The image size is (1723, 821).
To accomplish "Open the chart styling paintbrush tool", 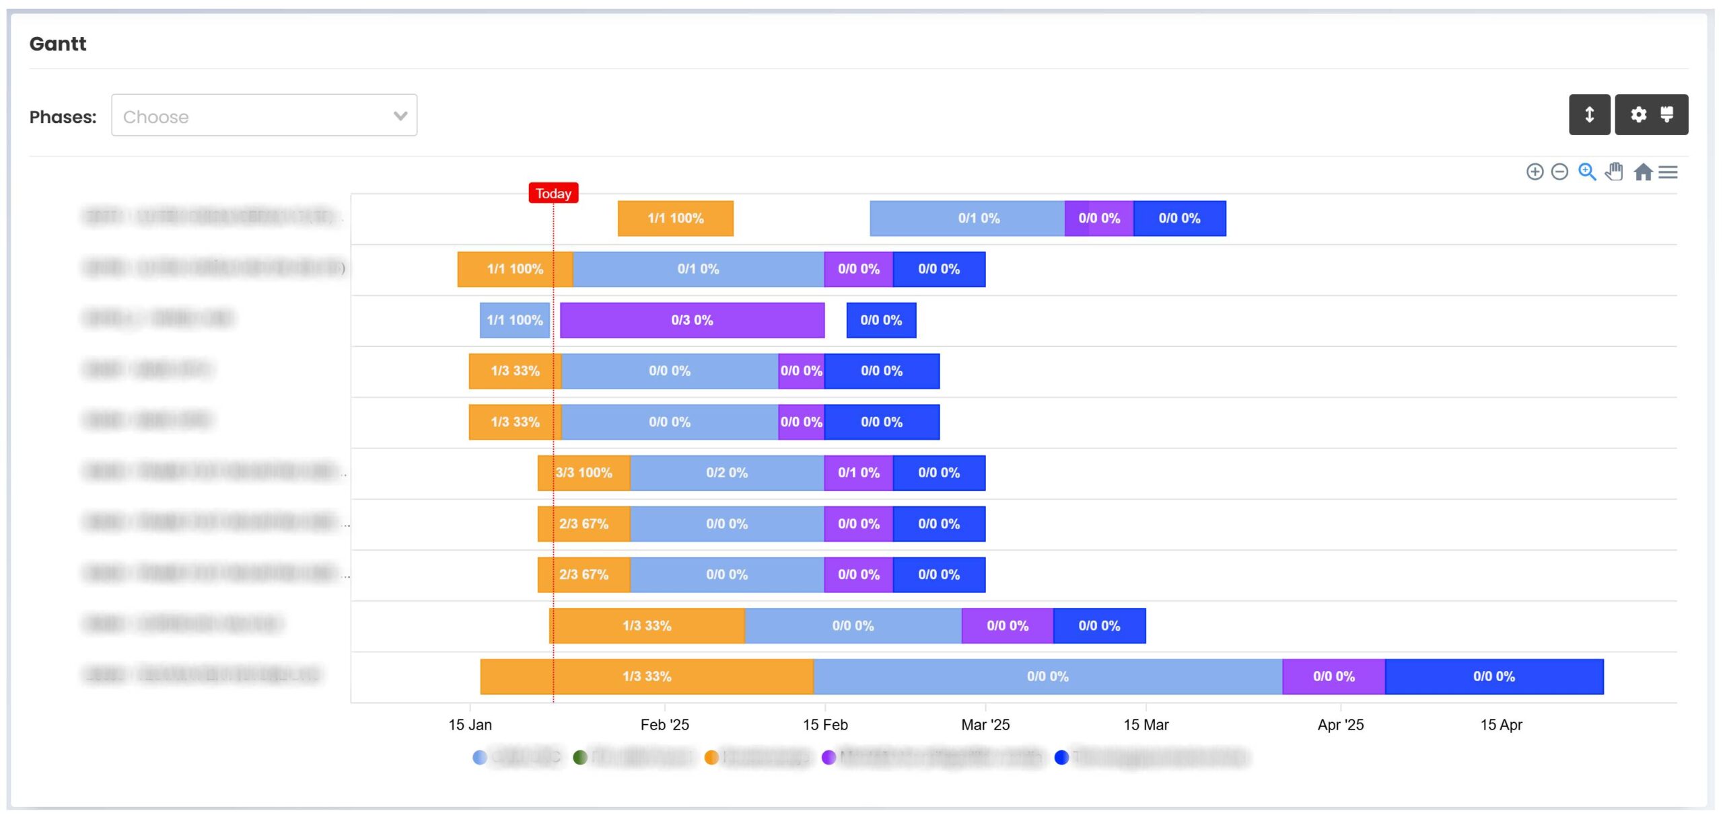I will coord(1668,114).
